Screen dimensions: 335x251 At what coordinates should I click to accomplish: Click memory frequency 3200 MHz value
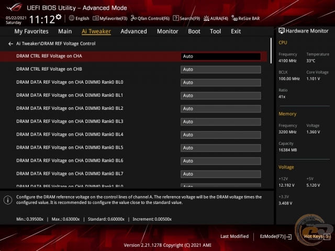click(x=287, y=132)
